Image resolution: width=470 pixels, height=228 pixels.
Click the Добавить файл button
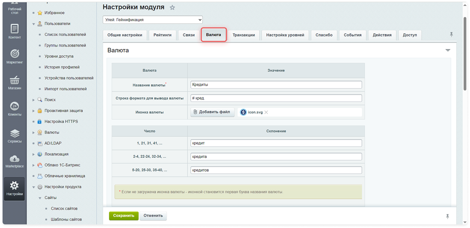(x=212, y=112)
